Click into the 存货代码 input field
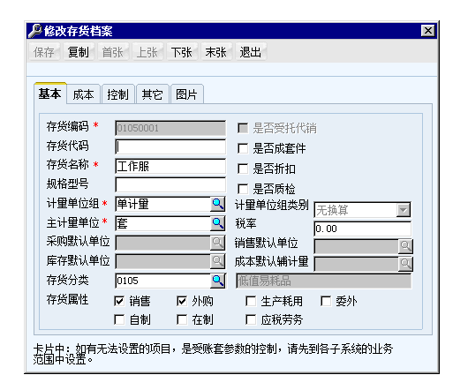This screenshot has width=468, height=375. click(x=170, y=146)
